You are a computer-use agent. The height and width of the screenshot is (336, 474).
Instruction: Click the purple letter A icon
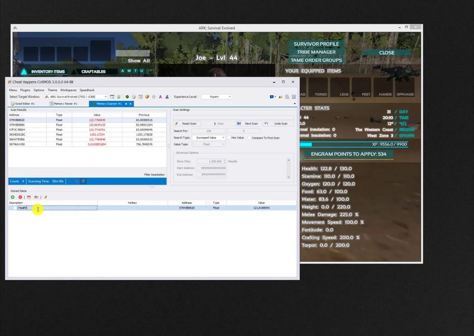click(x=160, y=97)
